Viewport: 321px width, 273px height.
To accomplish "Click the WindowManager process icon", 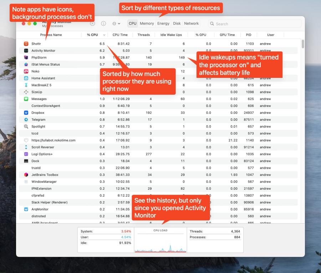I will point(26,182).
